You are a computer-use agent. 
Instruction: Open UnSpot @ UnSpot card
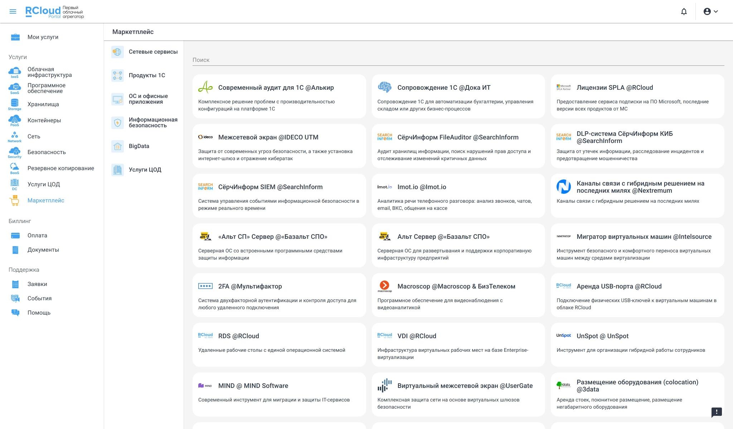(x=637, y=345)
